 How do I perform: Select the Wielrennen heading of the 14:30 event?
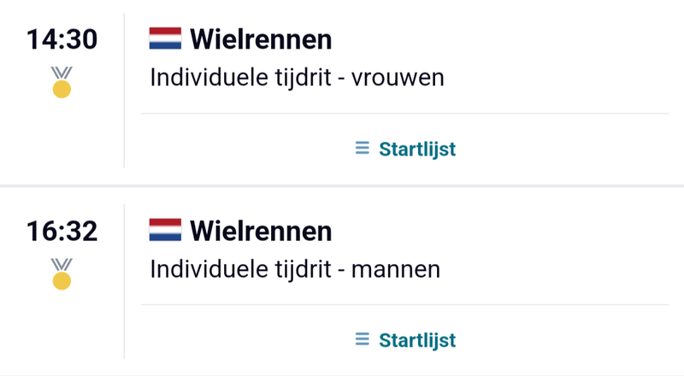[x=261, y=39]
